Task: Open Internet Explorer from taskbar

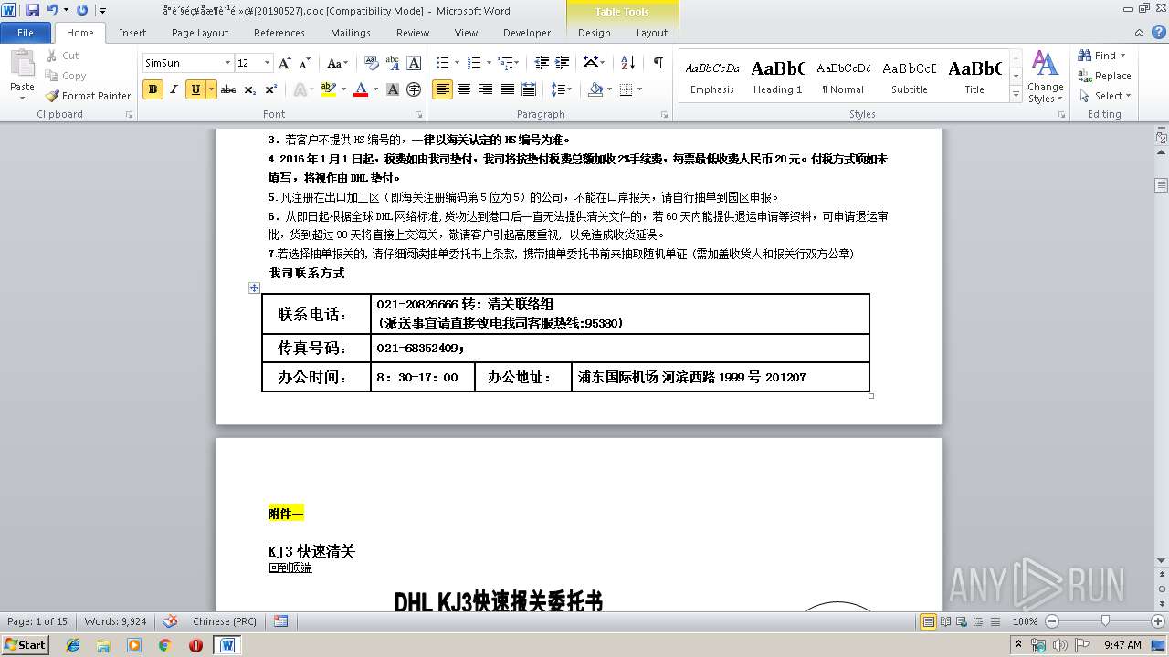Action: point(73,645)
